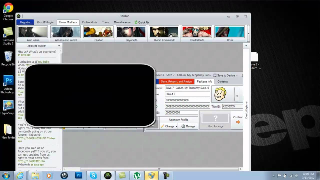
Task: Open the Borderlands game modder
Action: point(197,34)
